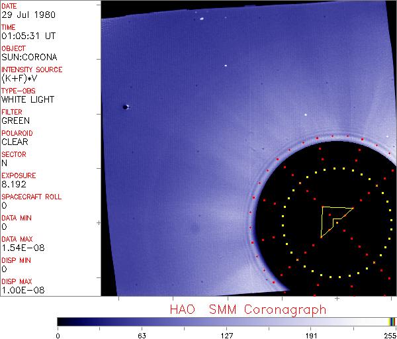This screenshot has width=397, height=339.
Task: Click the 'INTENSITY SOURCE' label
Action: pyautogui.click(x=32, y=70)
